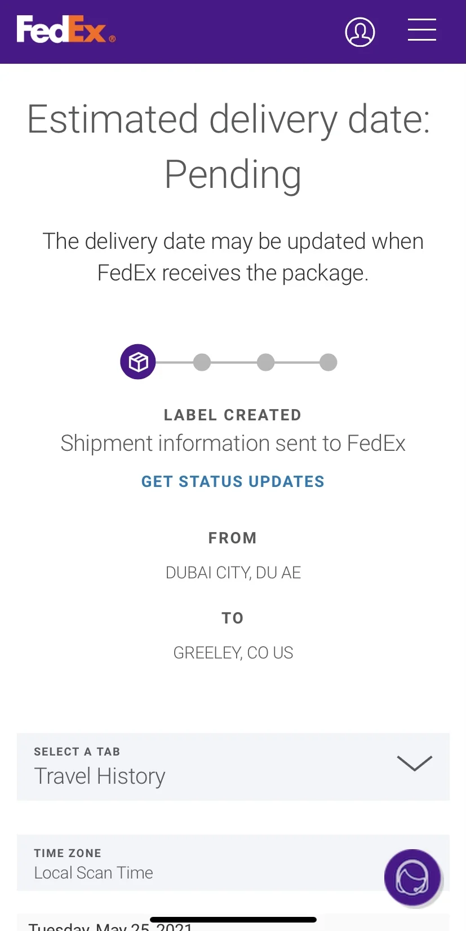
Task: Click the Tuesday May 25 2021 entry
Action: coord(110,926)
